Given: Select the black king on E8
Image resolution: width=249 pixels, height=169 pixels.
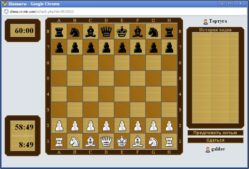Looking at the screenshot, I should tap(122, 31).
